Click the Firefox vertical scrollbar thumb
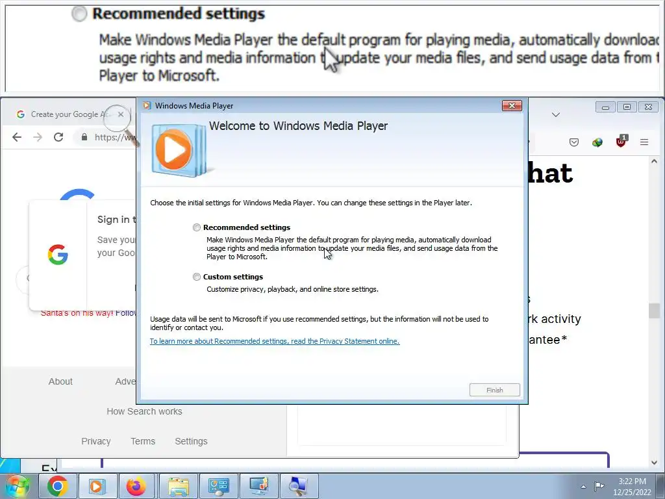Image resolution: width=665 pixels, height=499 pixels. [x=654, y=311]
